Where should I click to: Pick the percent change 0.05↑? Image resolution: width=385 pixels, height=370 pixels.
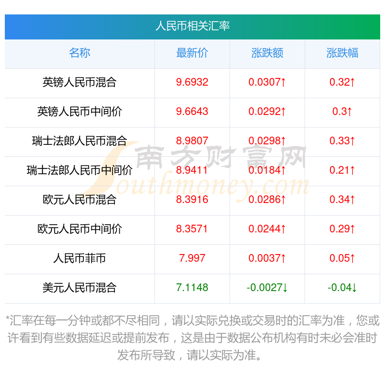(x=342, y=258)
